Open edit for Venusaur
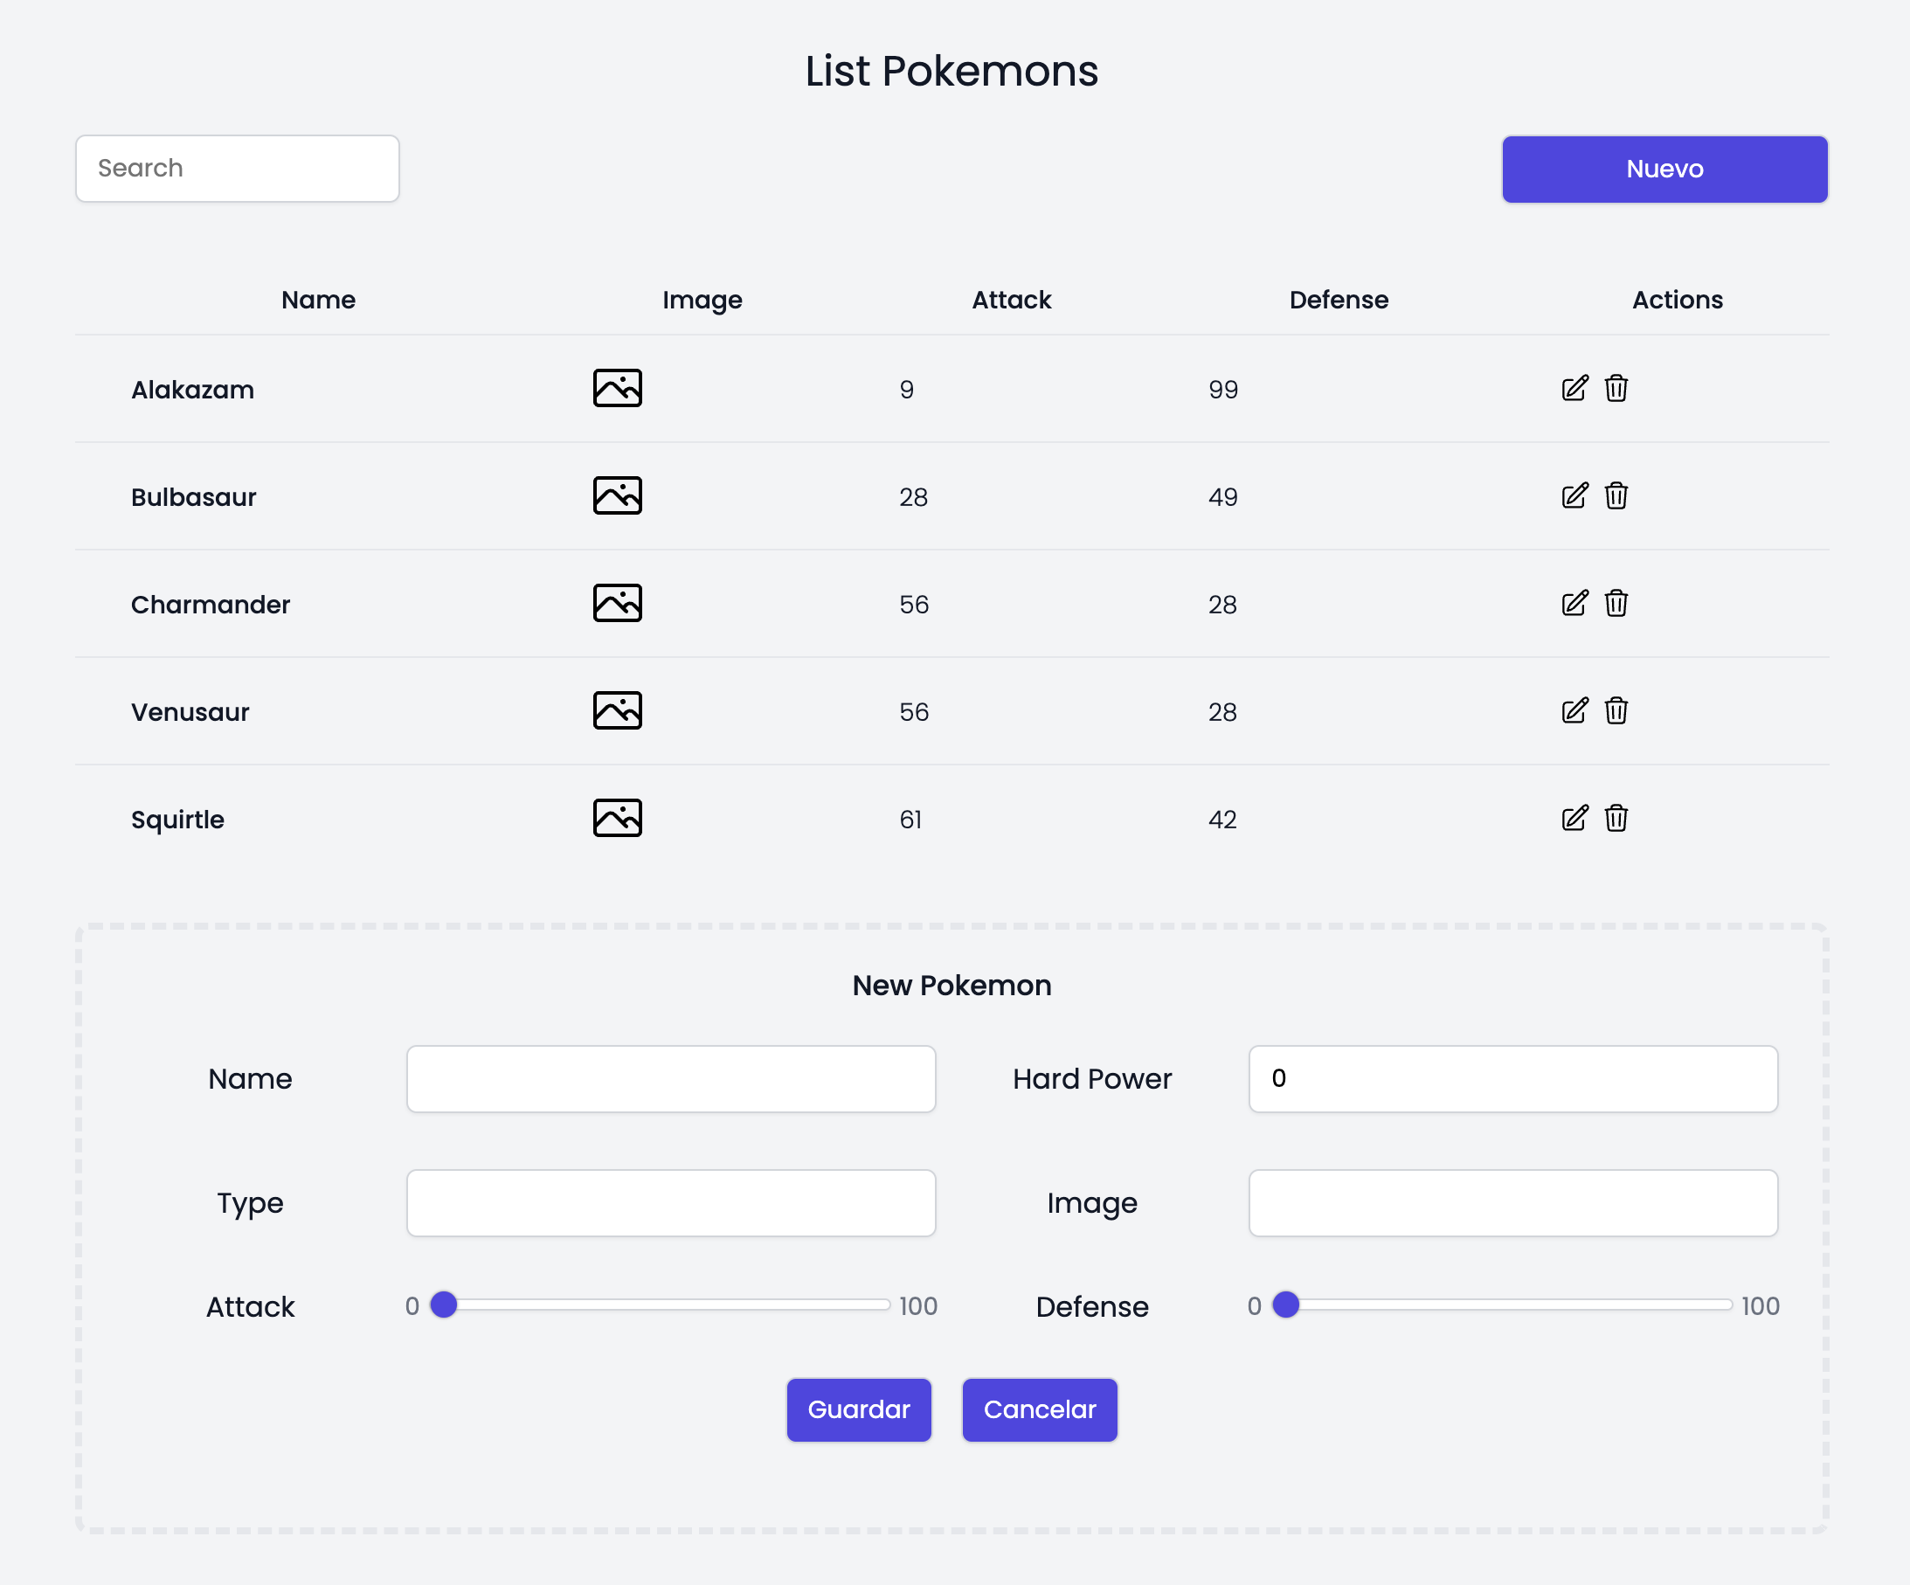Image resolution: width=1910 pixels, height=1585 pixels. [x=1574, y=710]
